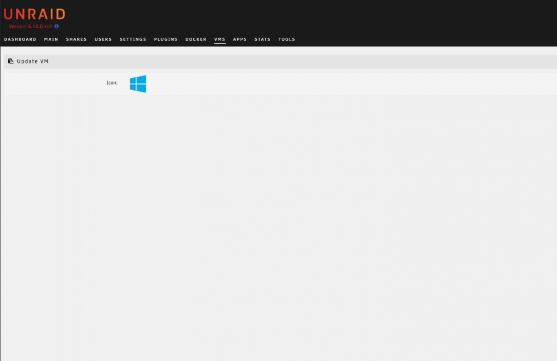557x361 pixels.
Task: Switch to the Users tab
Action: click(x=103, y=39)
